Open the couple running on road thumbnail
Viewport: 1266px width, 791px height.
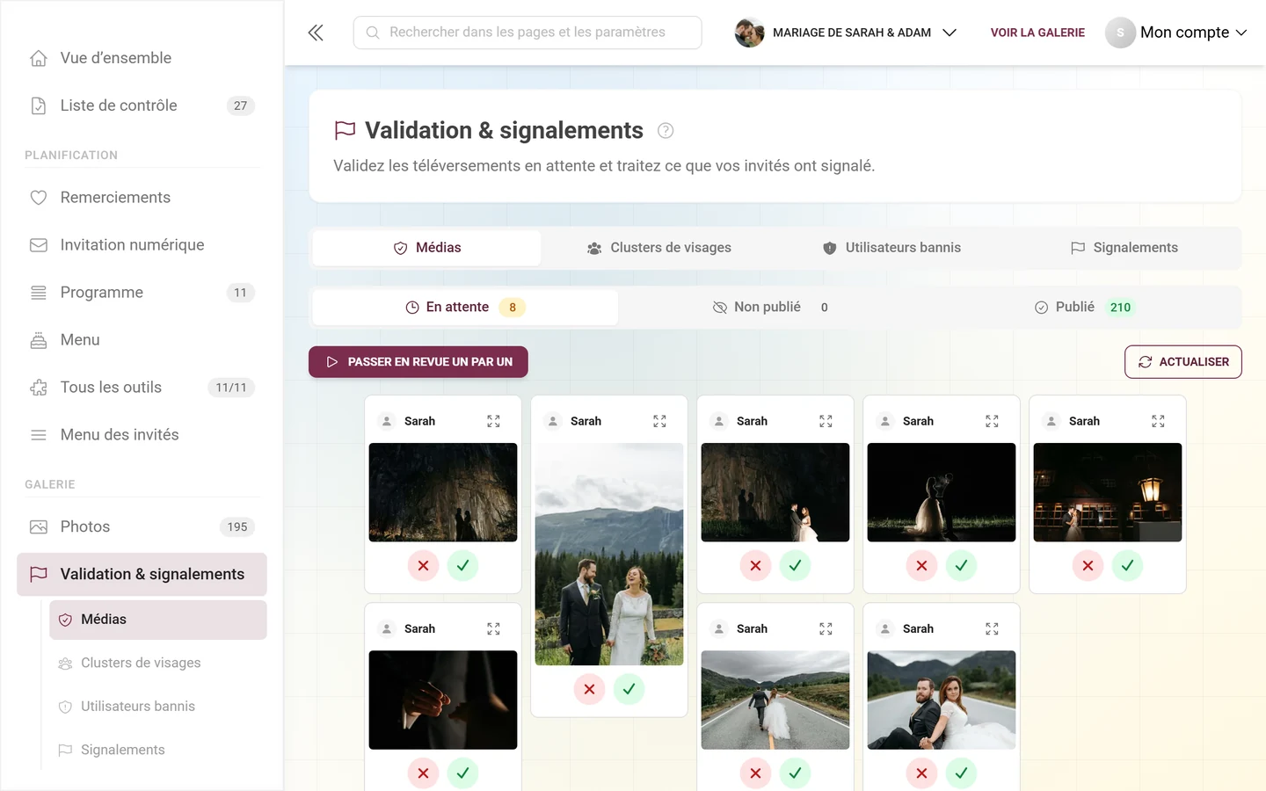[775, 700]
